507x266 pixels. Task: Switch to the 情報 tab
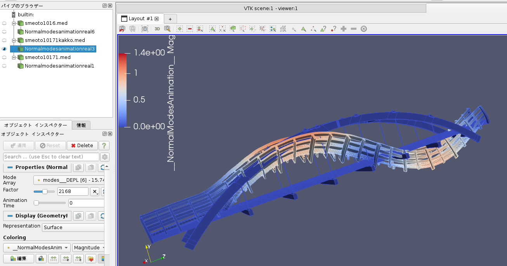click(82, 125)
